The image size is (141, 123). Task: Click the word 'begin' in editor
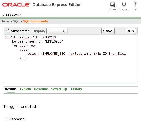coord(24,50)
